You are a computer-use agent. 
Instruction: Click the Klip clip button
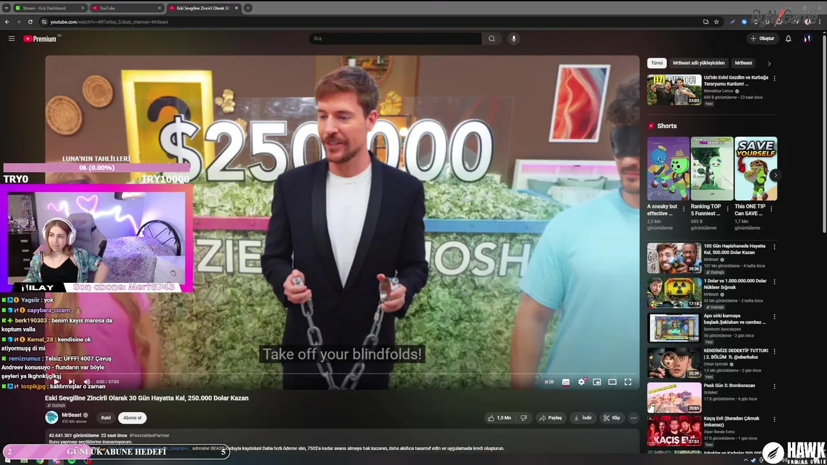pos(611,418)
